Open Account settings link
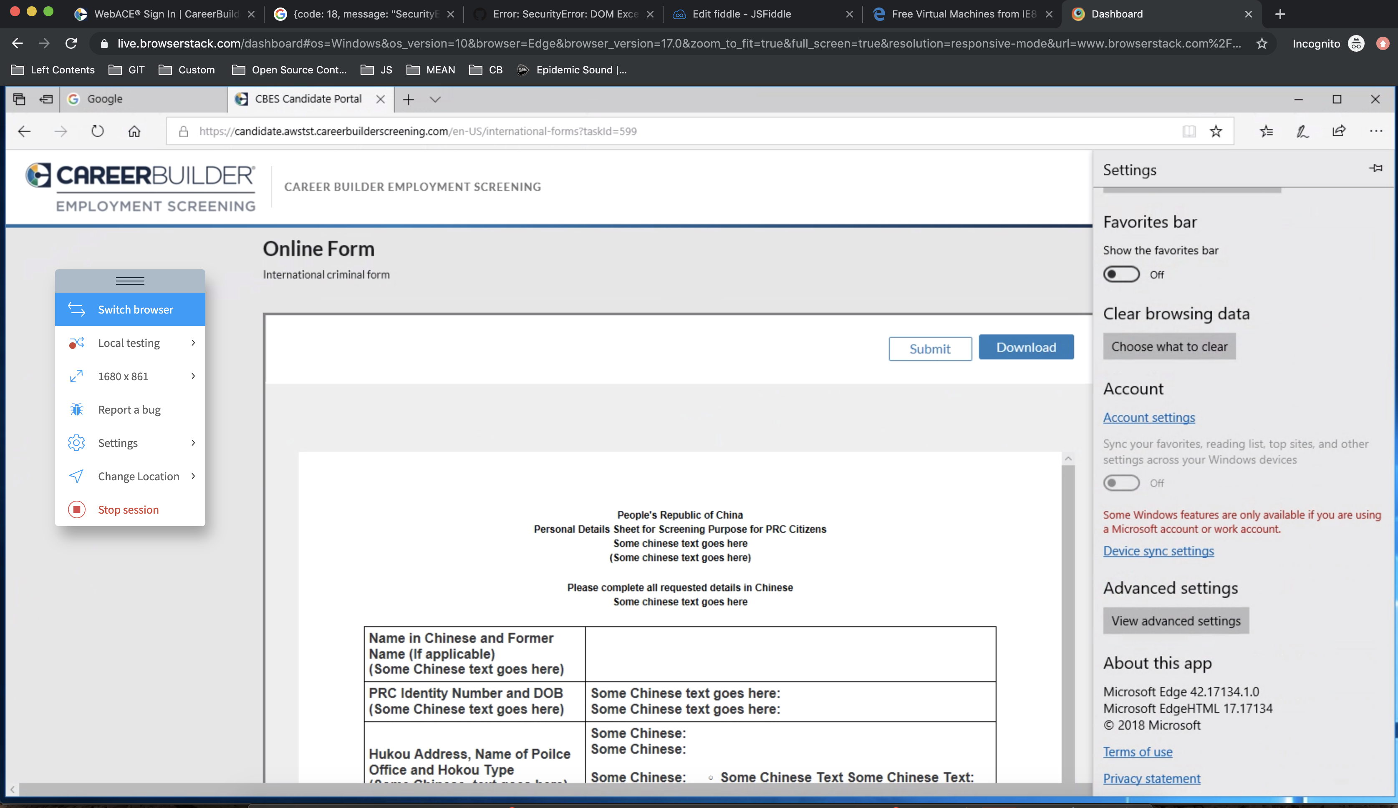Image resolution: width=1398 pixels, height=808 pixels. [1148, 417]
